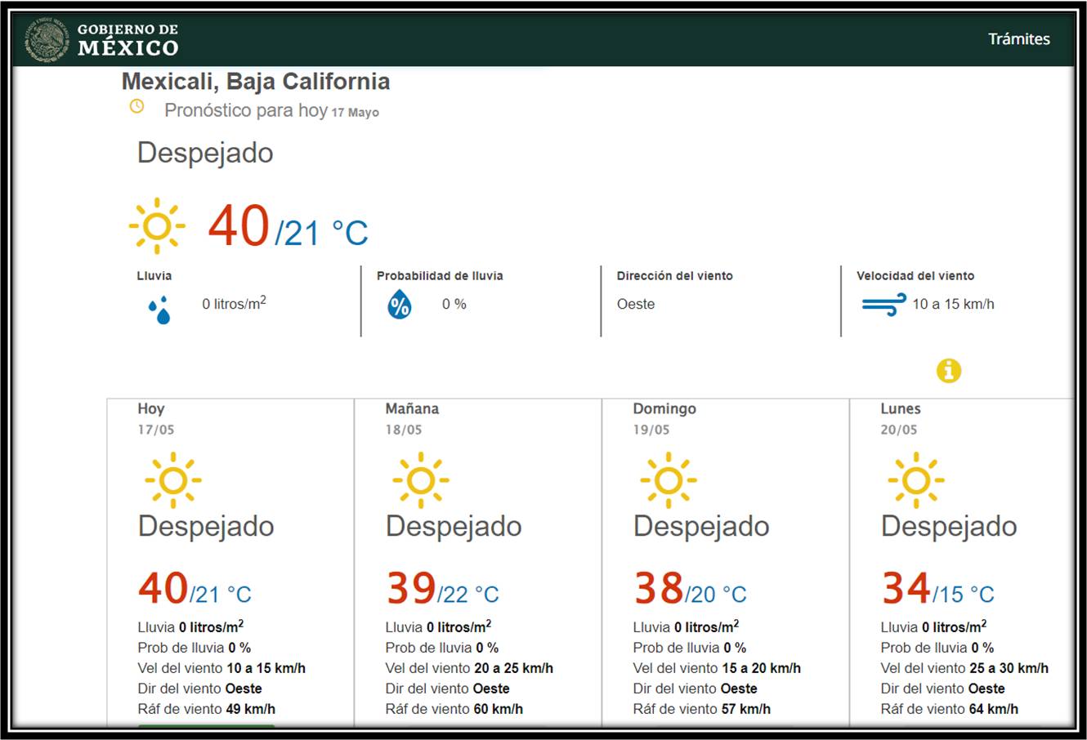
Task: Click the 39/22 °C temperature for Mañana
Action: [x=442, y=589]
